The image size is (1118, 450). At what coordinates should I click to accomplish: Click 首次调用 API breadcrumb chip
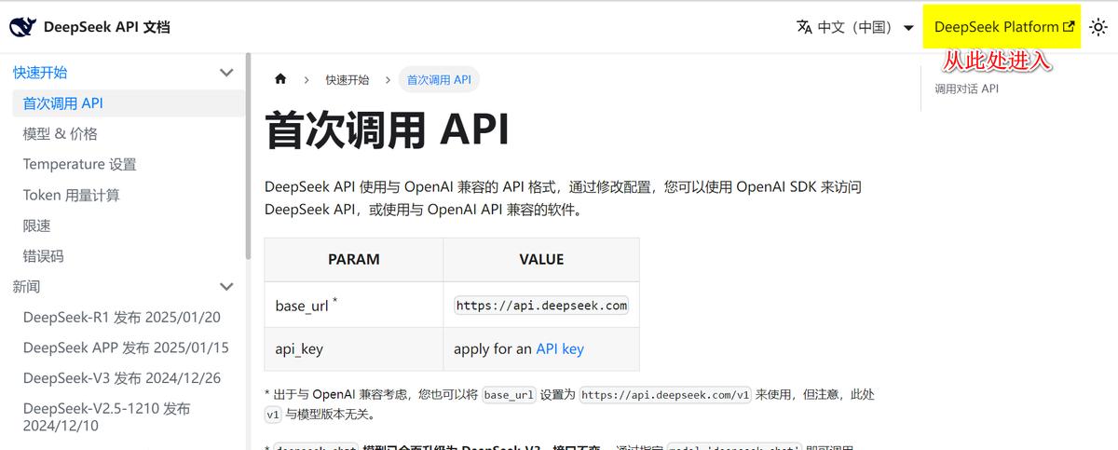click(439, 79)
